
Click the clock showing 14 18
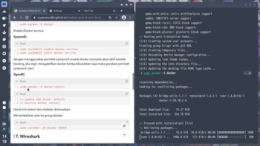click(x=4, y=139)
